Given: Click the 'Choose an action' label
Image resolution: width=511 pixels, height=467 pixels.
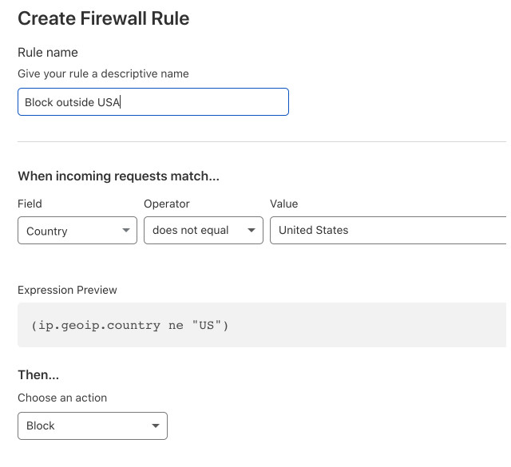Looking at the screenshot, I should 62,398.
